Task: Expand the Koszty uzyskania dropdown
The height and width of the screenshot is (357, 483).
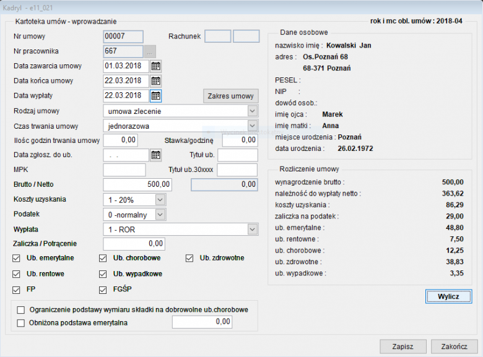Action: pyautogui.click(x=160, y=200)
